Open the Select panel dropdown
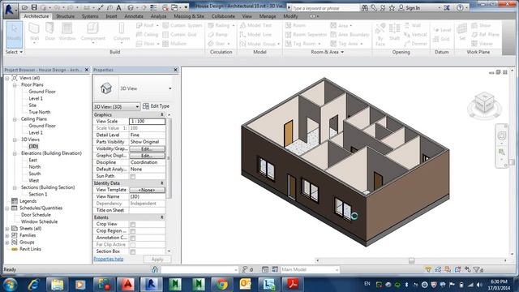This screenshot has width=519, height=292. [x=15, y=52]
